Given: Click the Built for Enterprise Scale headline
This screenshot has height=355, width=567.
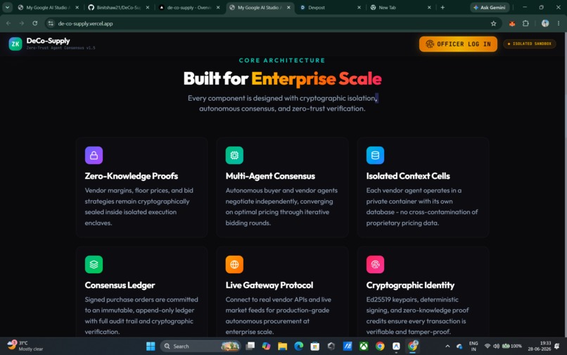Looking at the screenshot, I should (282, 79).
